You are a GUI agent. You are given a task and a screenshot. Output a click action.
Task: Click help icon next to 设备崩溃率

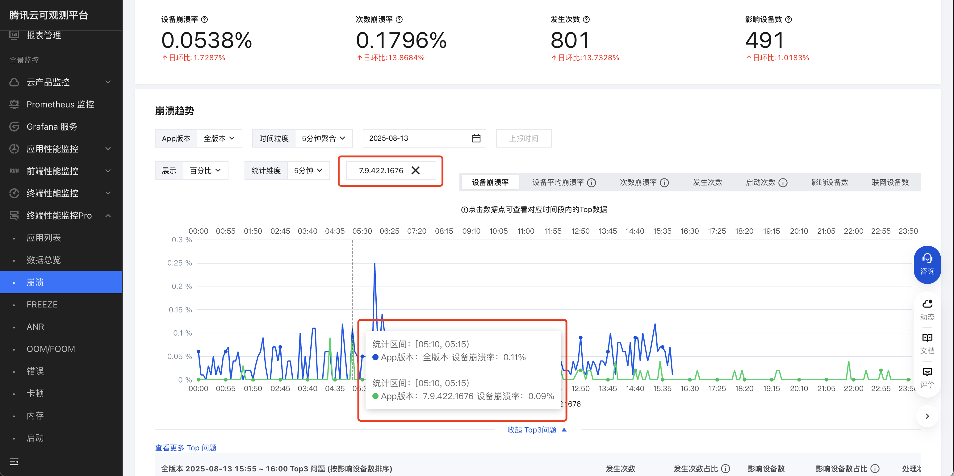click(x=204, y=19)
